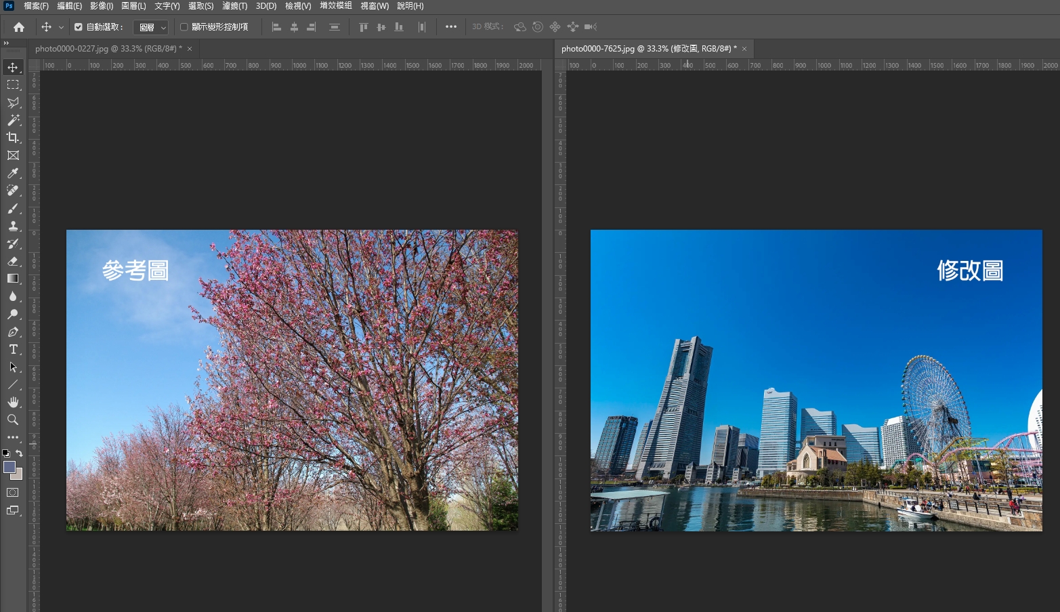Select the Clone Stamp tool

pos(12,226)
